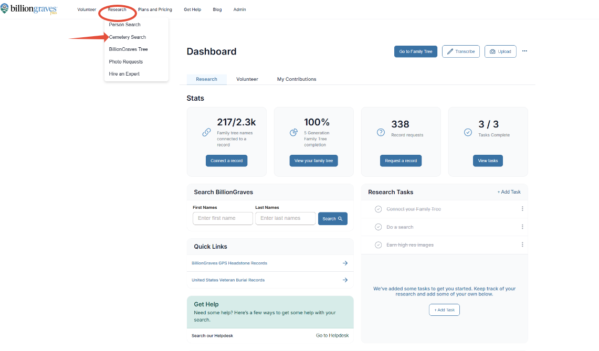
Task: Open the Research menu in top navigation
Action: pos(117,9)
